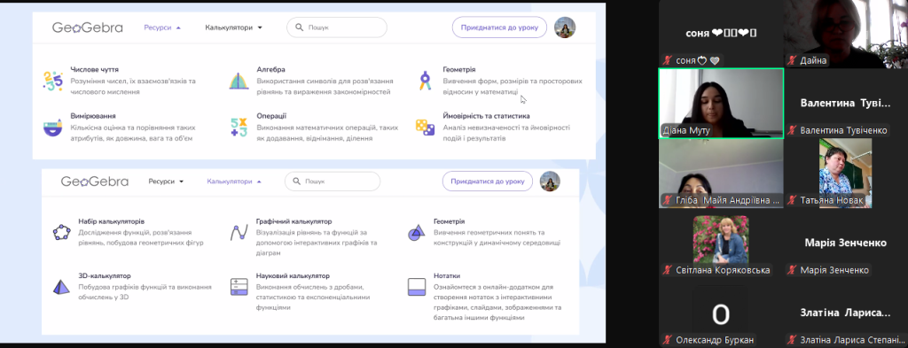Collapse the lower Калькулятори dropdown
Image resolution: width=908 pixels, height=348 pixels.
pos(234,182)
